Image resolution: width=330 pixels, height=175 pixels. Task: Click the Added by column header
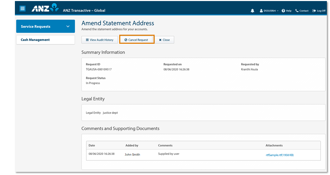(x=132, y=145)
